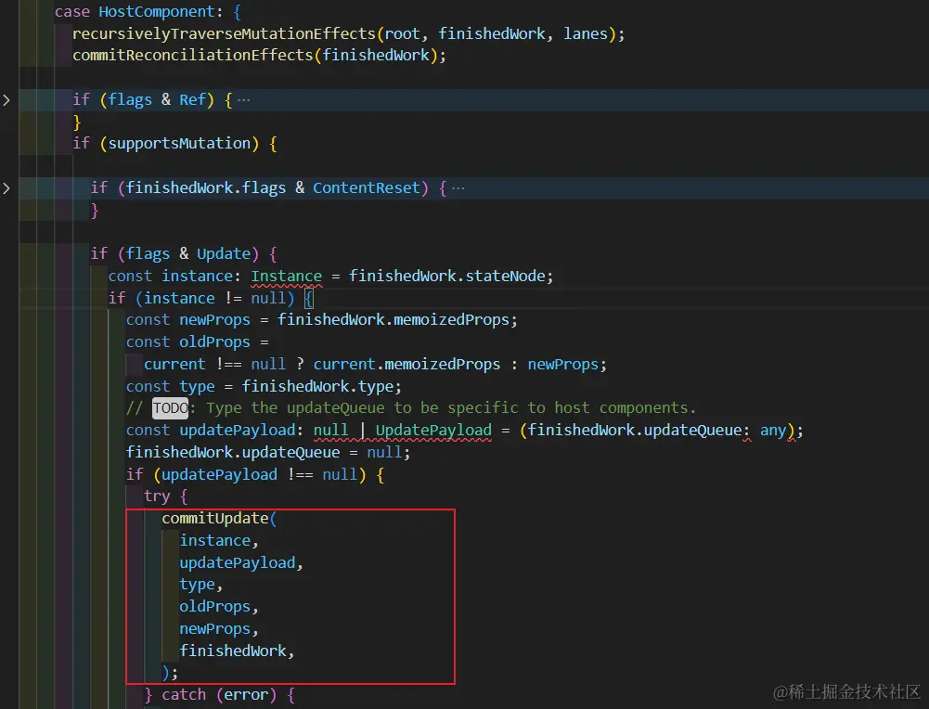Click 'recursivelyTraverseMutationEffects' function call
The width and height of the screenshot is (929, 709).
tap(224, 33)
